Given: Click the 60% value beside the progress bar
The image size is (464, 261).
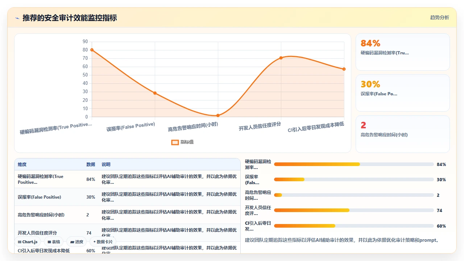Looking at the screenshot, I should [x=441, y=226].
